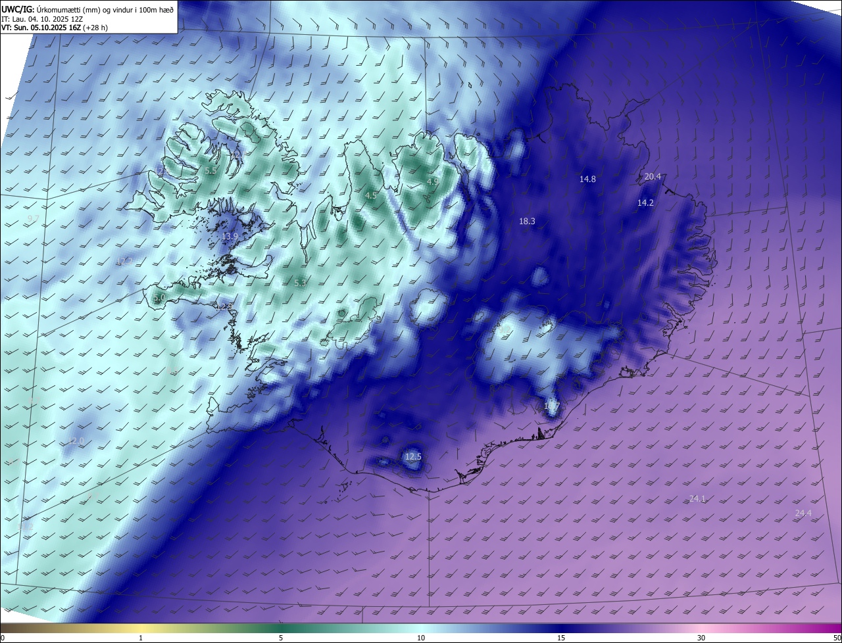The width and height of the screenshot is (842, 643).
Task: Click the 9.7 value near the west edge
Action: click(x=34, y=218)
